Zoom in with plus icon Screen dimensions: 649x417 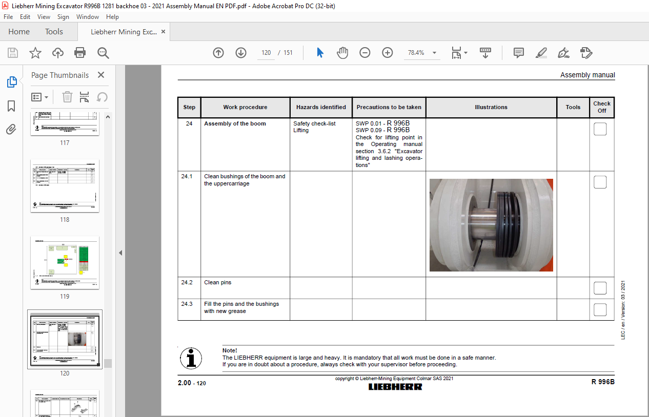388,52
